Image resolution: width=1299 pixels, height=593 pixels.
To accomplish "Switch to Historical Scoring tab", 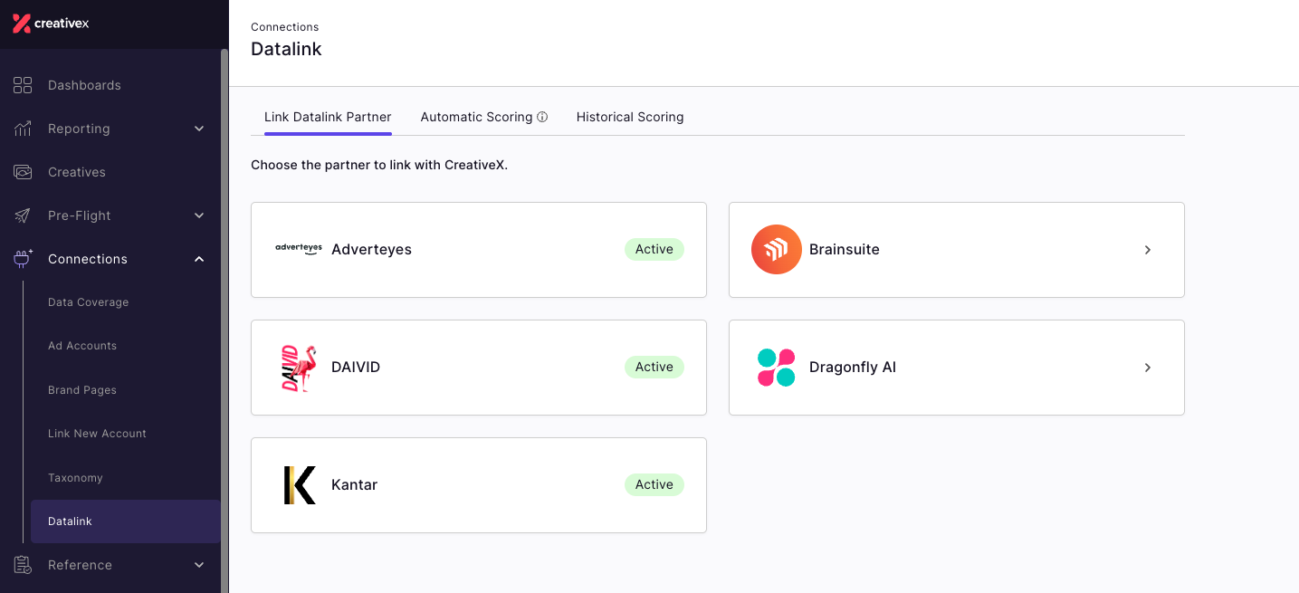I will [630, 117].
